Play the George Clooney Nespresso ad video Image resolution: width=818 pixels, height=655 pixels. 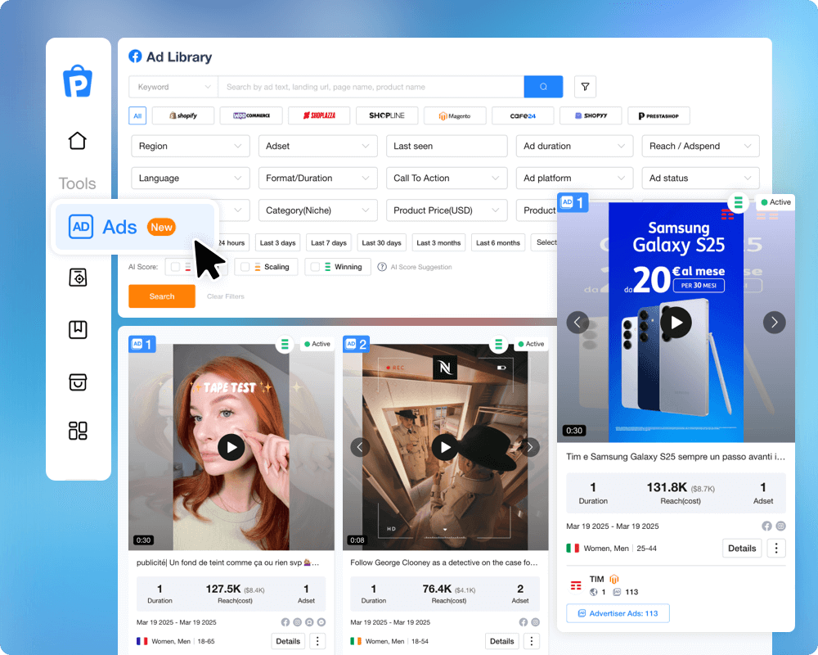coord(445,447)
